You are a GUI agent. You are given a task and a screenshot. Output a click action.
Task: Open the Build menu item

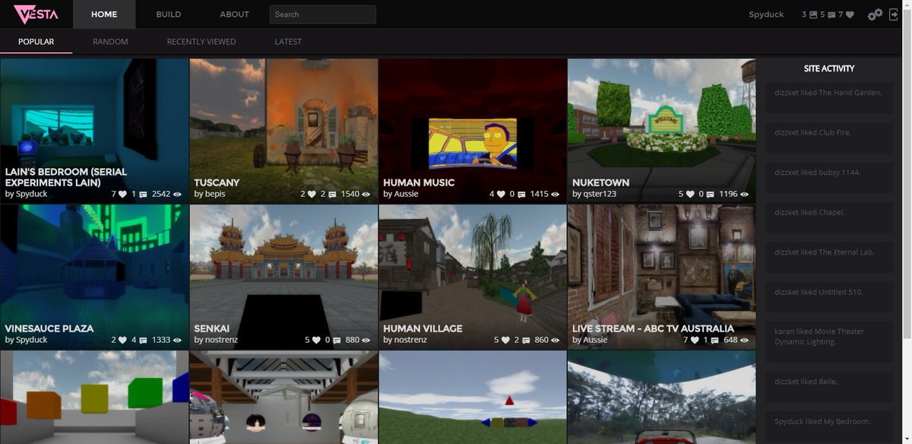169,14
